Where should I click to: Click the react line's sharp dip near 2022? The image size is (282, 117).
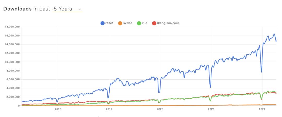261,72
